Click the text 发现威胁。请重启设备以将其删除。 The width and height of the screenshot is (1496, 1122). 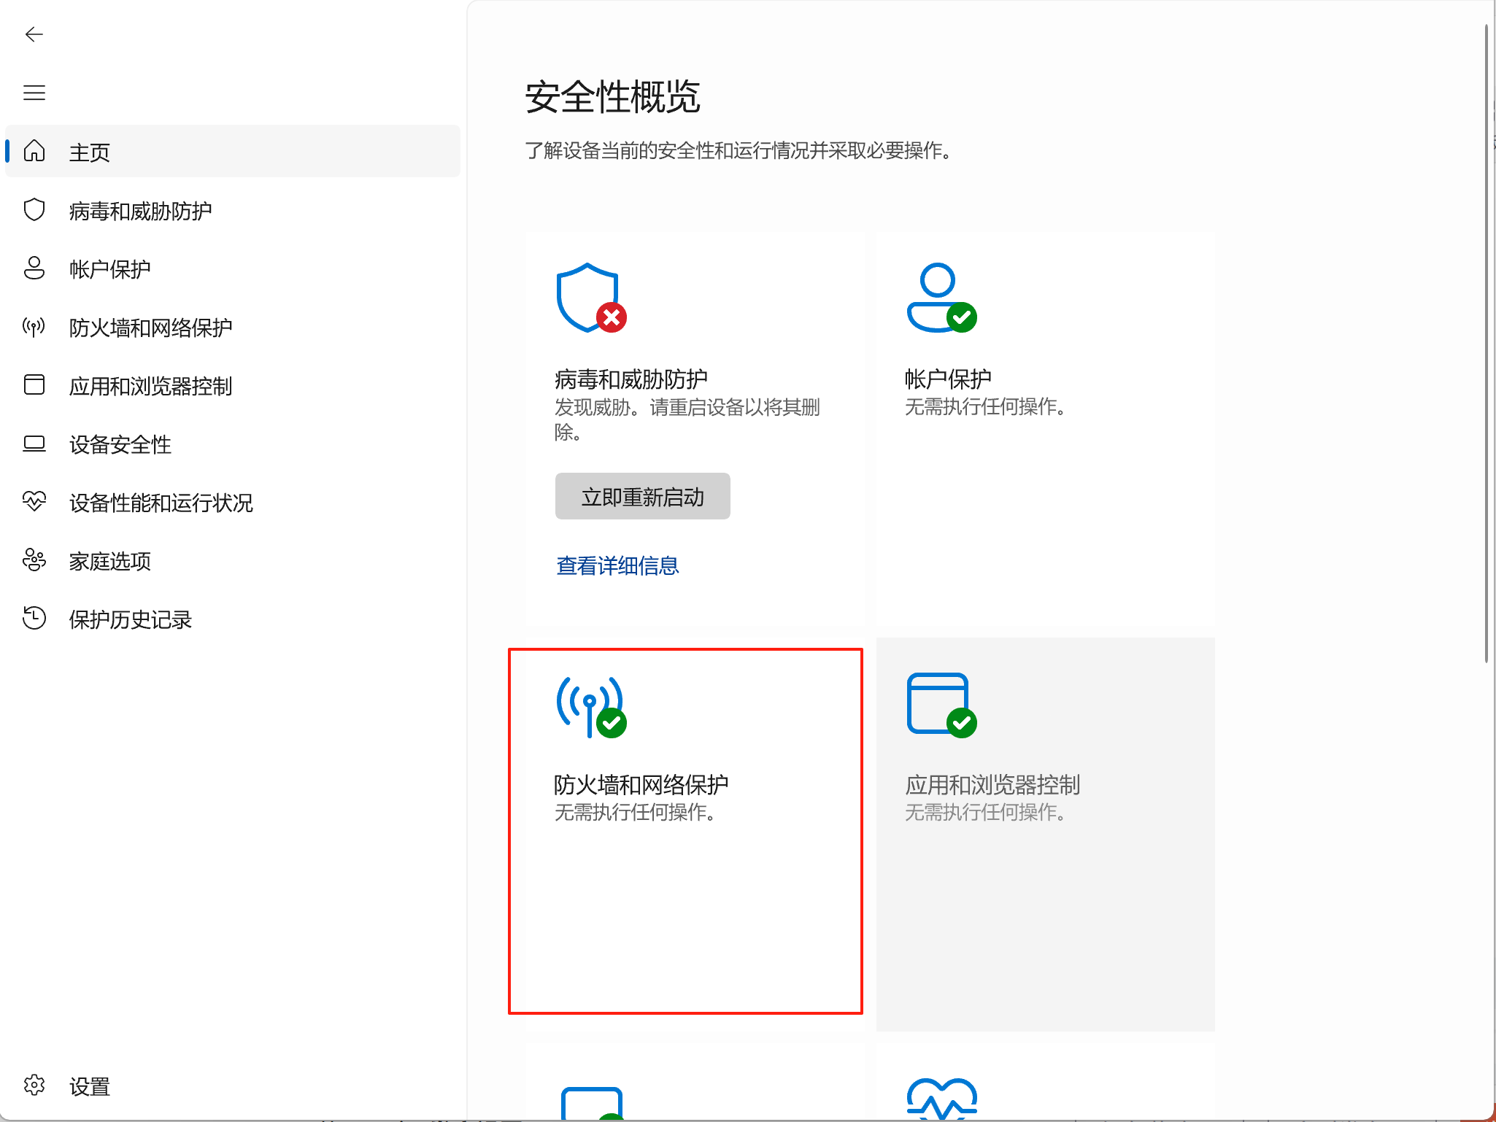pos(687,419)
